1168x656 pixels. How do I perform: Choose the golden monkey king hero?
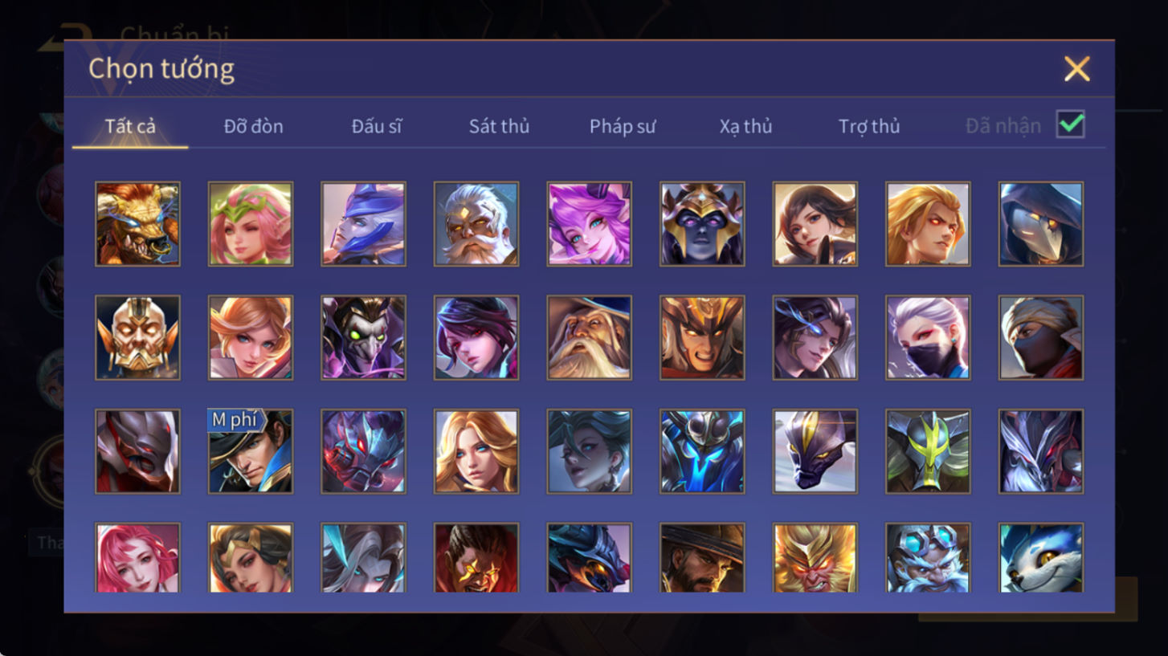(x=815, y=559)
